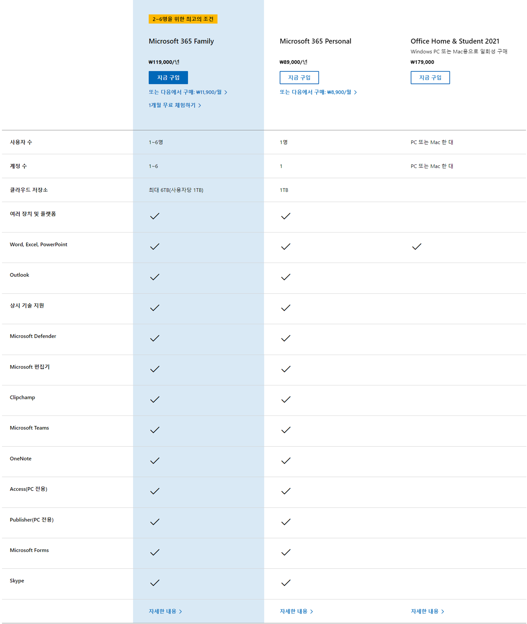Click Personal checkmark in Word, Excel, PowerPoint row
This screenshot has width=527, height=624.
pos(286,247)
